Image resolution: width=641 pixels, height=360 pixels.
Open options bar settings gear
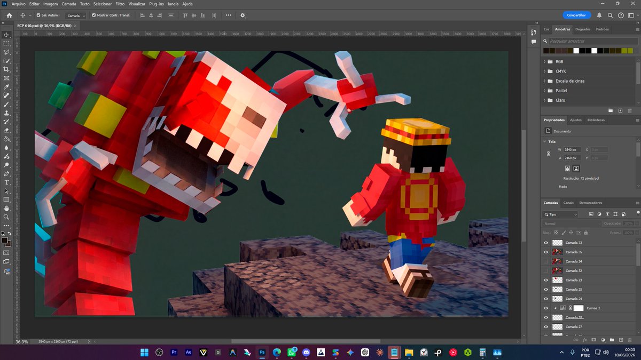pos(243,15)
